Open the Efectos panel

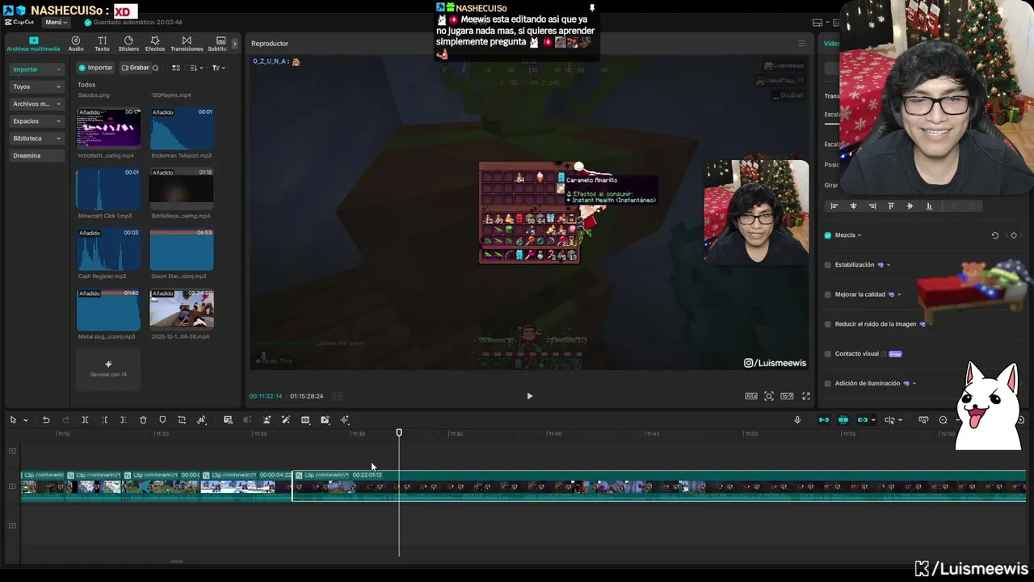155,44
